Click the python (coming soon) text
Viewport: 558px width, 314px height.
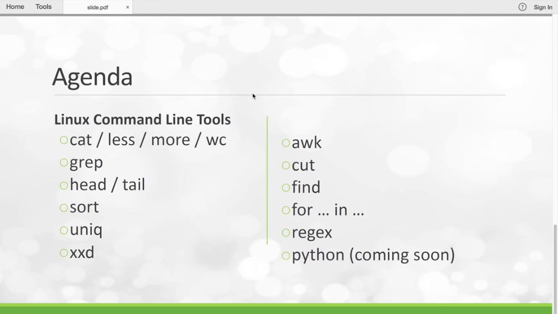click(x=373, y=255)
